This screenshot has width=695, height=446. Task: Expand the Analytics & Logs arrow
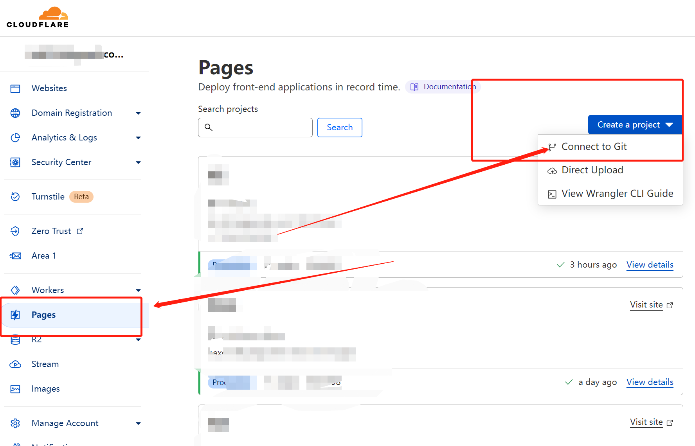point(138,138)
